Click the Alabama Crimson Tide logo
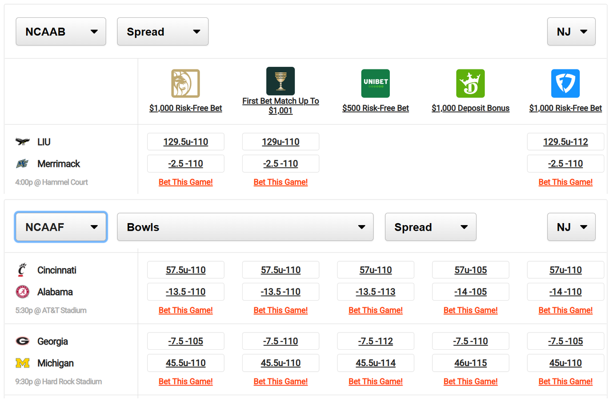613x411 pixels. 22,292
